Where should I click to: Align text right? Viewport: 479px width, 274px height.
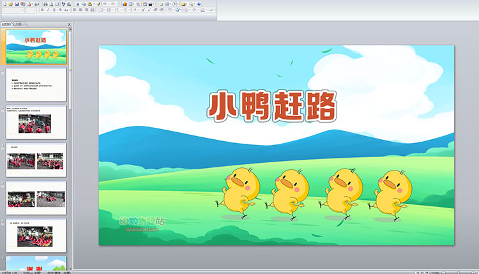(86, 10)
